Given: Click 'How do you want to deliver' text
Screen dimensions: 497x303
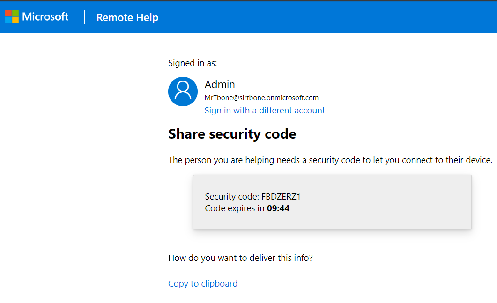Looking at the screenshot, I should [x=240, y=258].
